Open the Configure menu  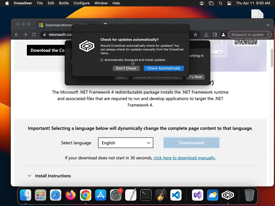pyautogui.click(x=82, y=3)
